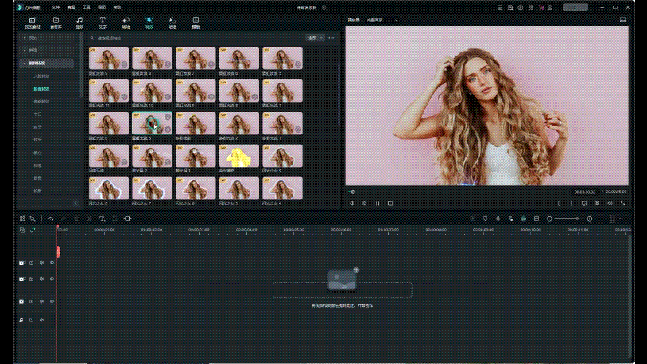Click the Templates tab icon

coord(196,21)
